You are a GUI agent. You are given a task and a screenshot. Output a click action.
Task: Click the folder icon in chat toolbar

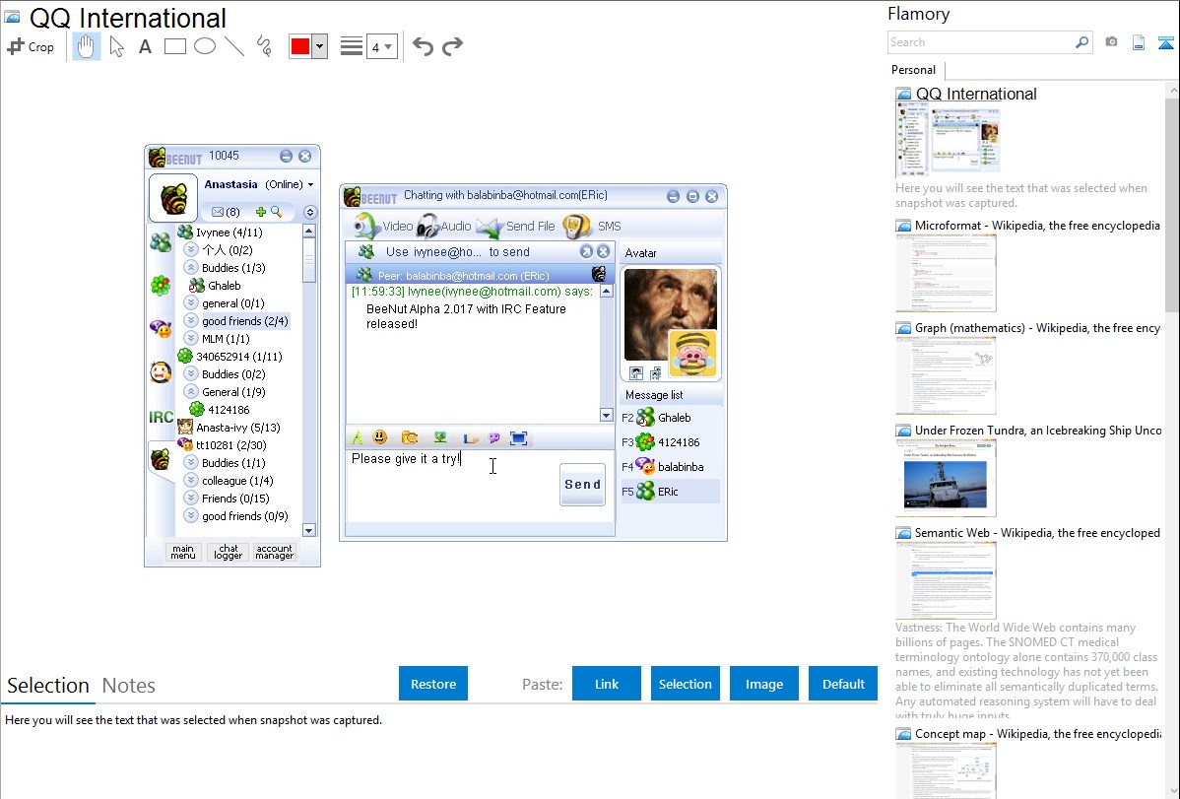410,437
